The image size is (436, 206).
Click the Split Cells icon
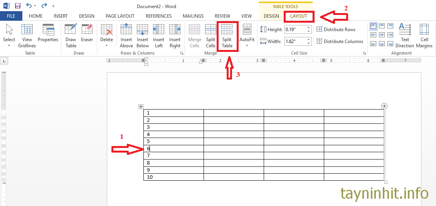coord(210,36)
